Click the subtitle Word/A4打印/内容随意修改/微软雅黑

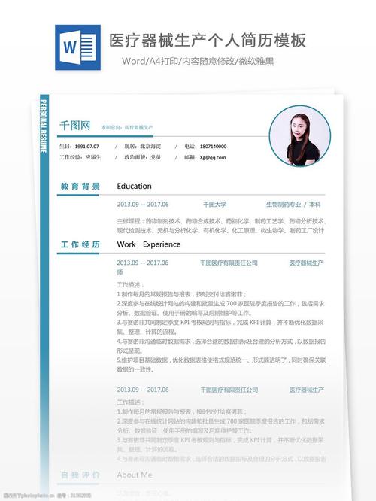tap(198, 61)
